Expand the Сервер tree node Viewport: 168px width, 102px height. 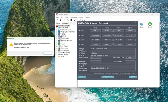coord(57,34)
